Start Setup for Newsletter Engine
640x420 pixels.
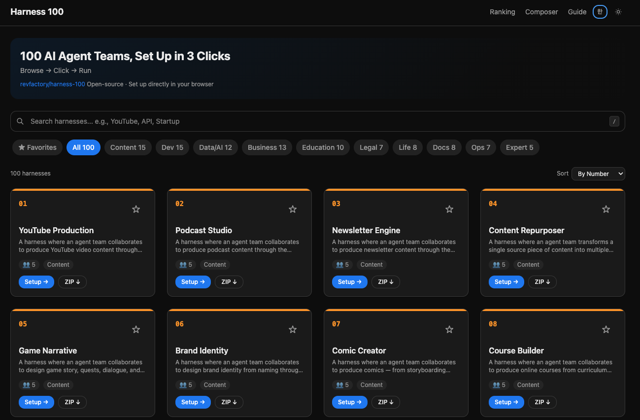click(350, 282)
